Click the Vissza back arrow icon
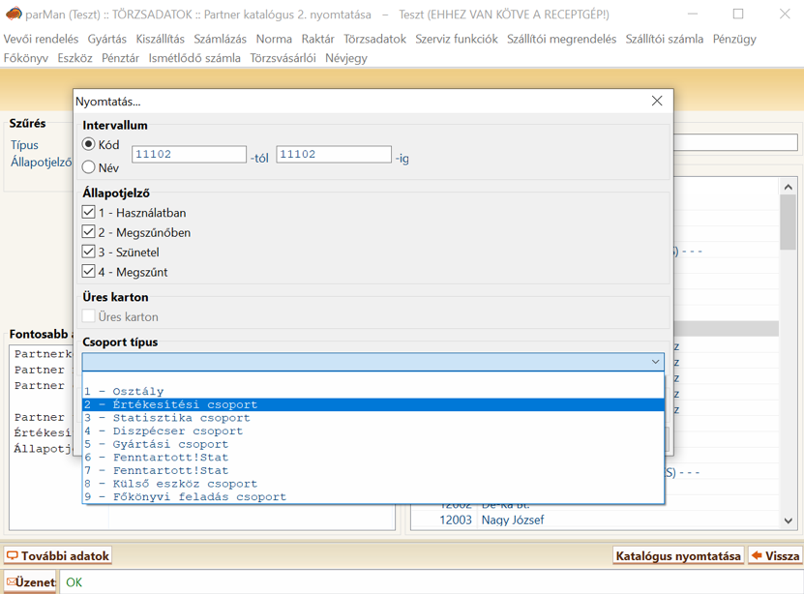Viewport: 804px width, 594px height. [x=757, y=555]
